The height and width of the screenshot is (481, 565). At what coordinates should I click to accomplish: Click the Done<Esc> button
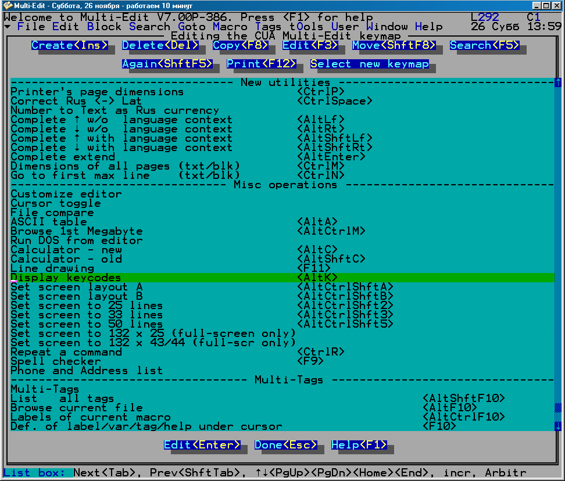coord(286,445)
